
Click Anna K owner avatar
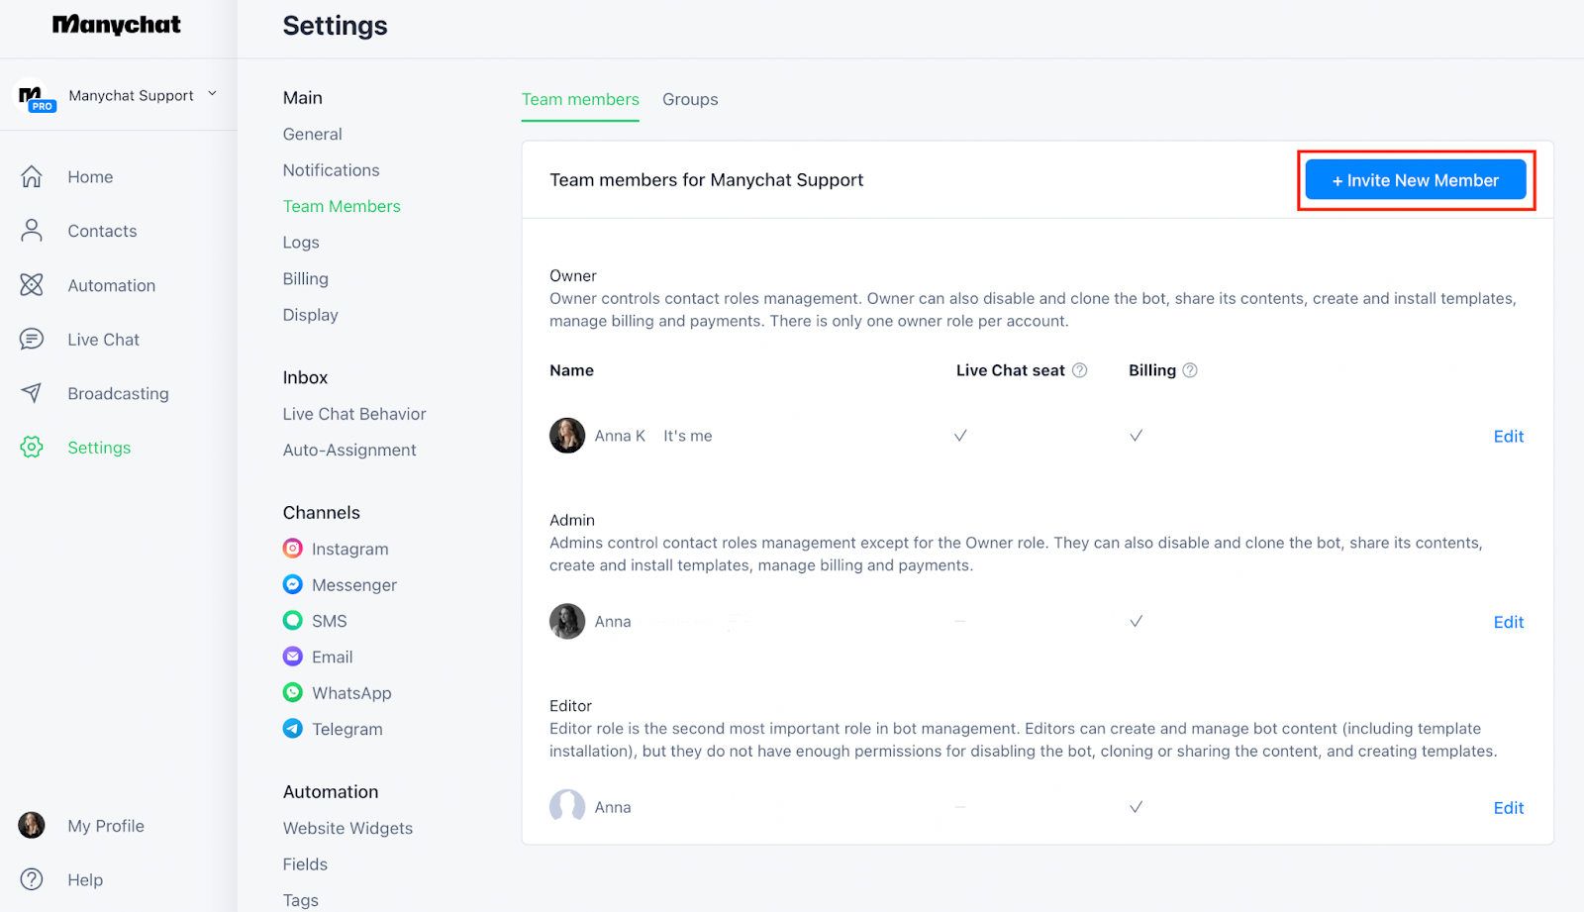point(567,436)
